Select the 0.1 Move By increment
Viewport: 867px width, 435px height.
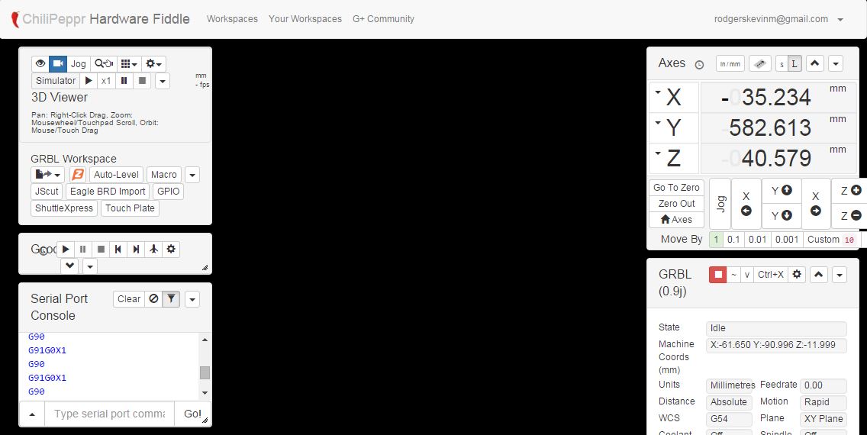coord(733,240)
